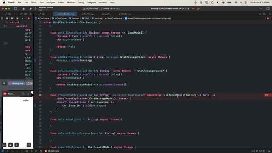Viewport: 272px width, 153px height.
Task: Click the red error marker on line 66
Action: click(266, 95)
